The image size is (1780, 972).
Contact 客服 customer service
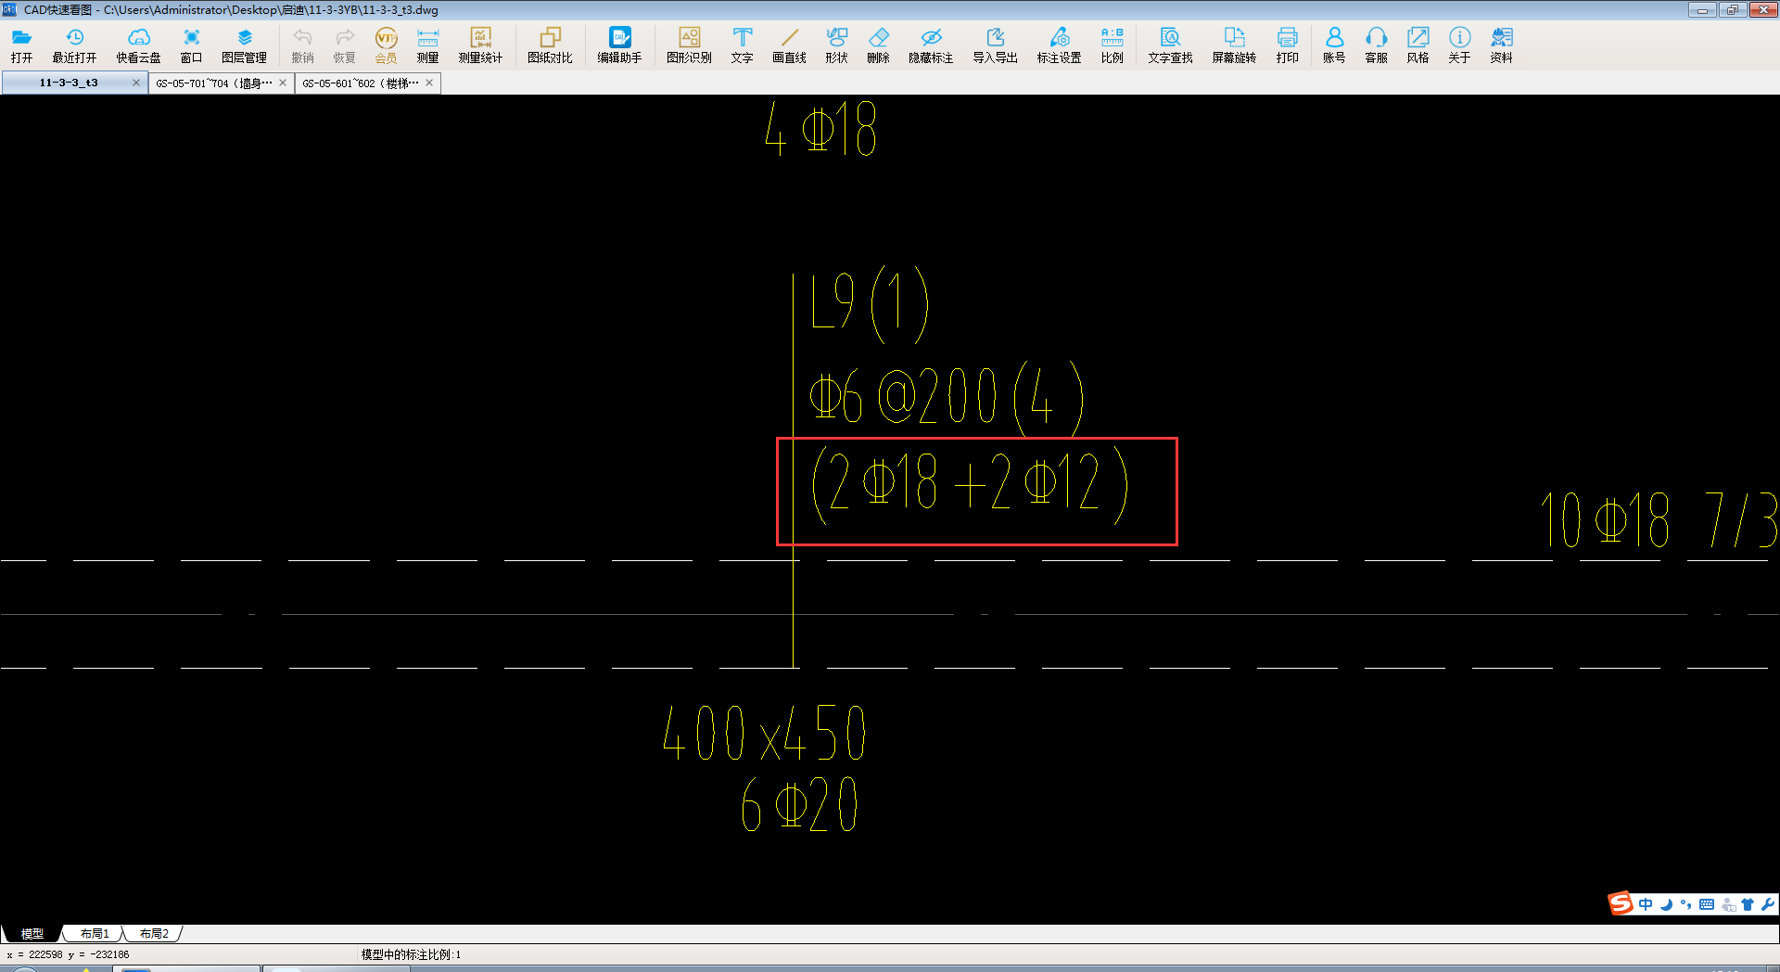click(1376, 45)
